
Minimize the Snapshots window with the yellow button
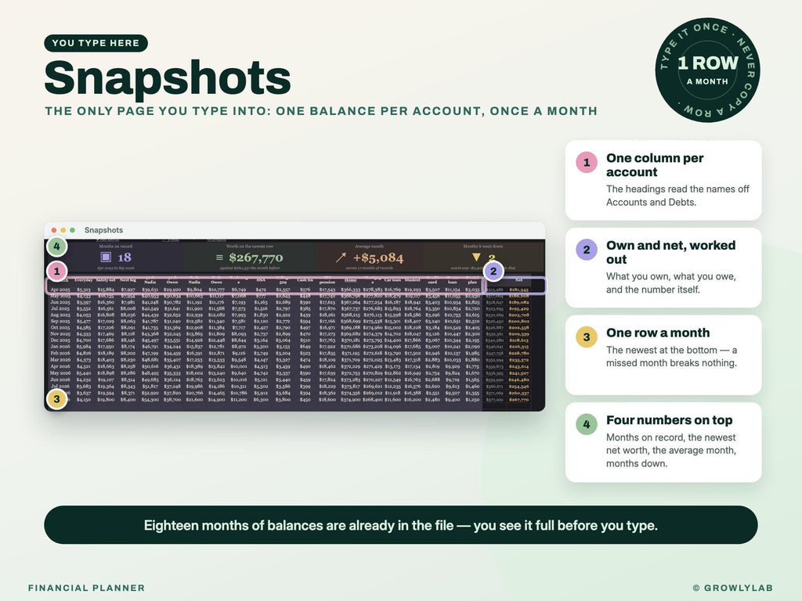coord(63,230)
